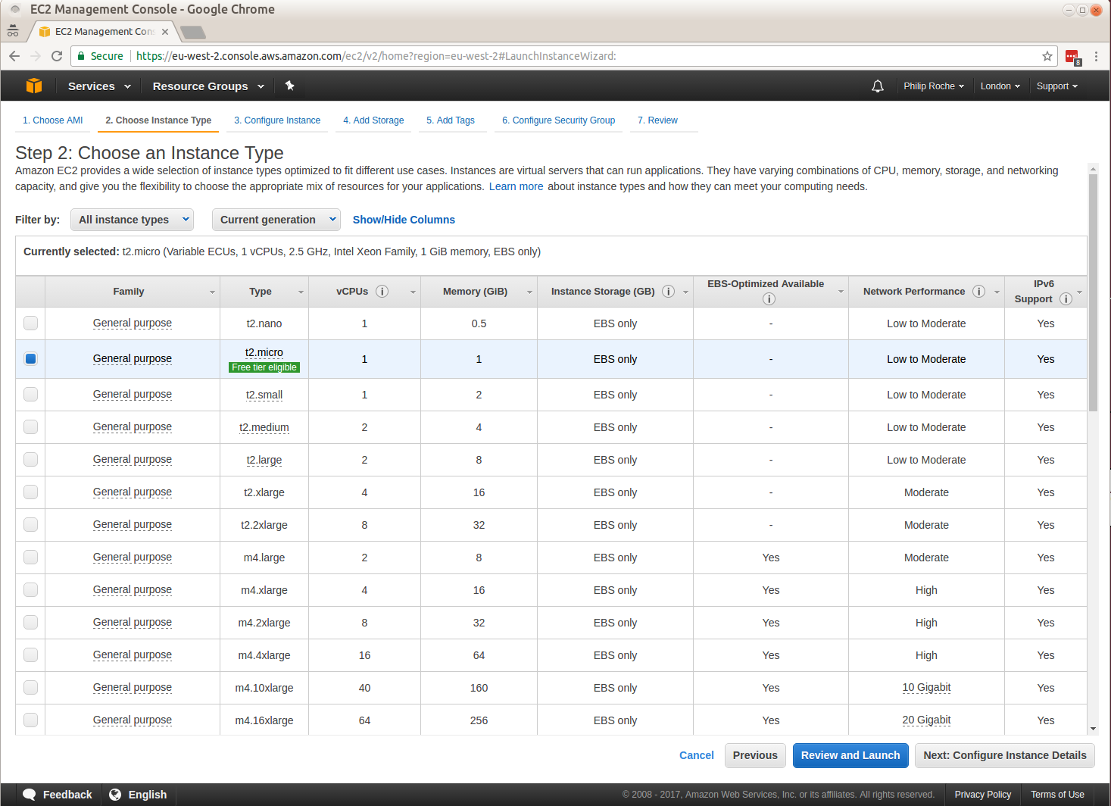
Task: Click Family column sort arrow
Action: pos(212,292)
